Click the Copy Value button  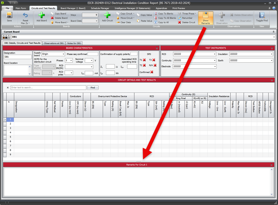pyautogui.click(x=144, y=15)
